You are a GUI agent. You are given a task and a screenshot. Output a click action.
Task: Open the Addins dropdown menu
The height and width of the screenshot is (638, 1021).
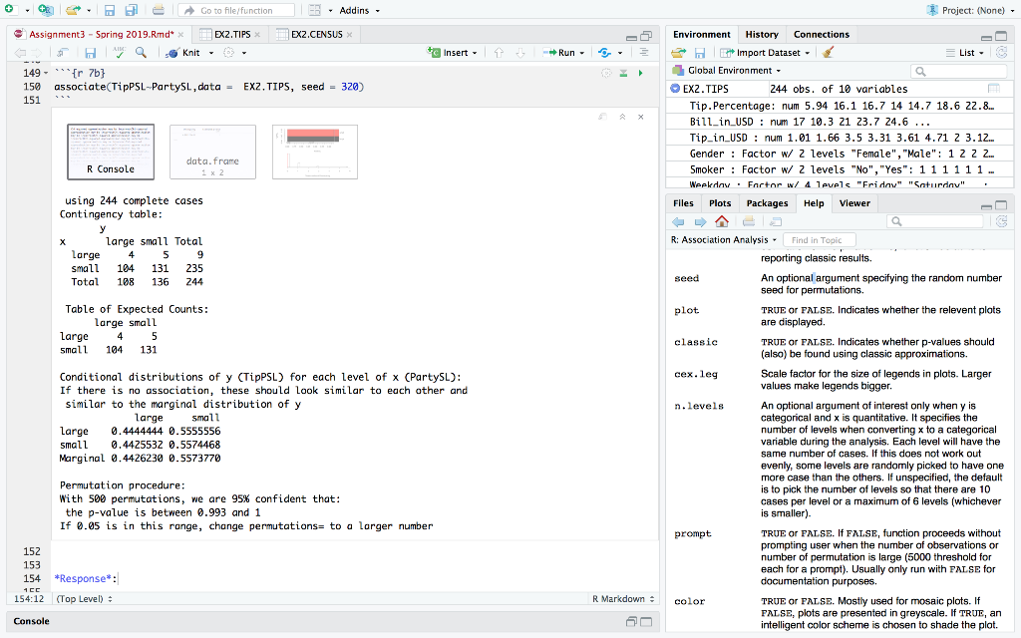click(359, 10)
